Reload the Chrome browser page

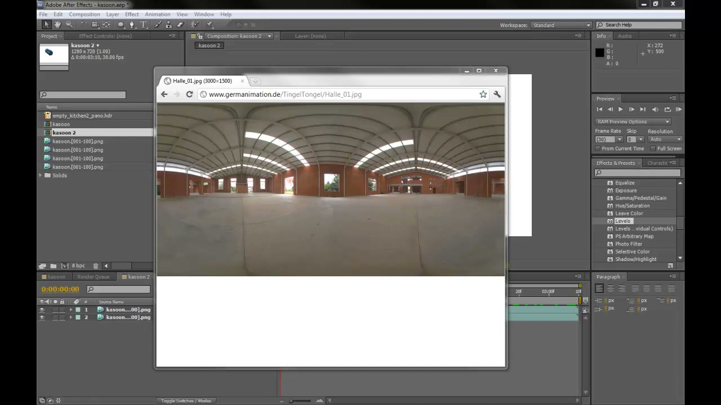click(189, 94)
